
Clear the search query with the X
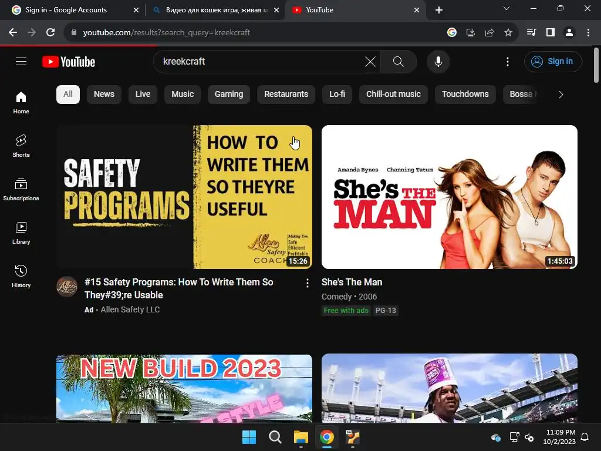tap(370, 61)
